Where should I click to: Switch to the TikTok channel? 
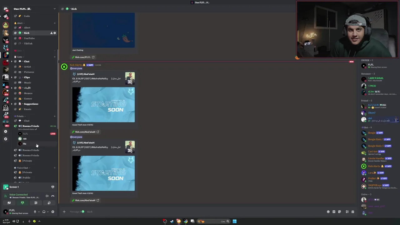34,43
